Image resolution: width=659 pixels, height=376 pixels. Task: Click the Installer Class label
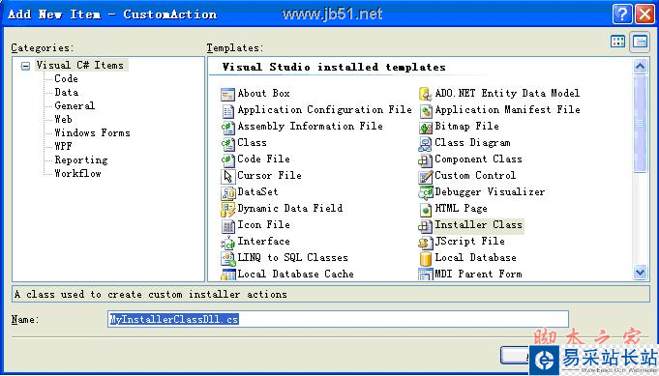478,224
